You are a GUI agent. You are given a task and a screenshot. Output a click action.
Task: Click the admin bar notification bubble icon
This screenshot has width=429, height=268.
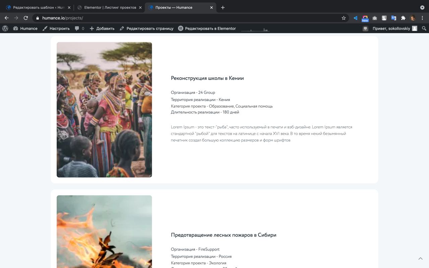click(365, 28)
